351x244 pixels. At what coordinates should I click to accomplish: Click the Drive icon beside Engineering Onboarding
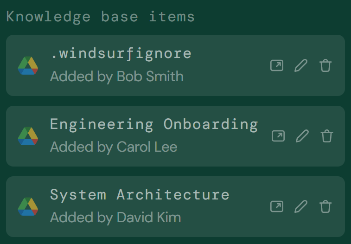28,136
